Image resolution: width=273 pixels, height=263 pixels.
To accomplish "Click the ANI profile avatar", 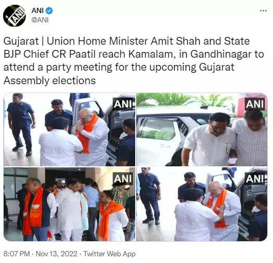I will tap(15, 16).
